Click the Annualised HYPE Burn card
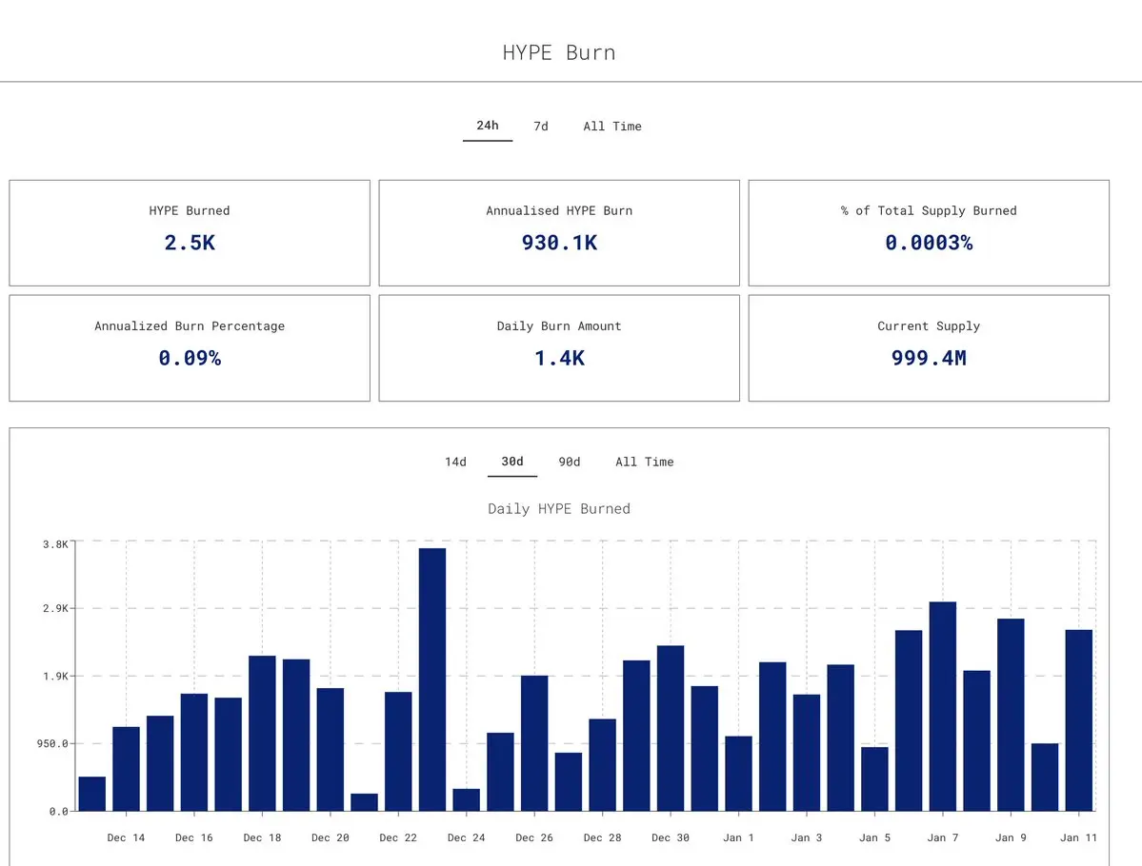 pos(559,233)
